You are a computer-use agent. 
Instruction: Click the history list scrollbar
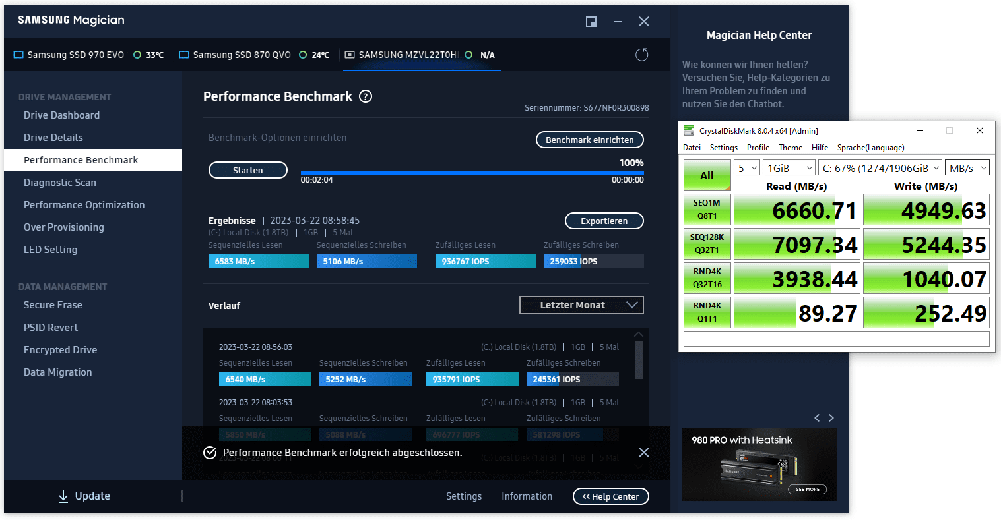coord(638,359)
